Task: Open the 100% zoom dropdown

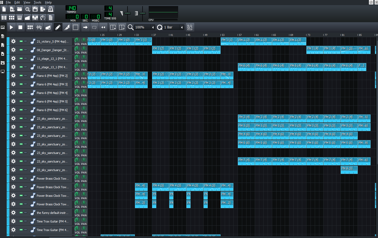Action: (145, 27)
